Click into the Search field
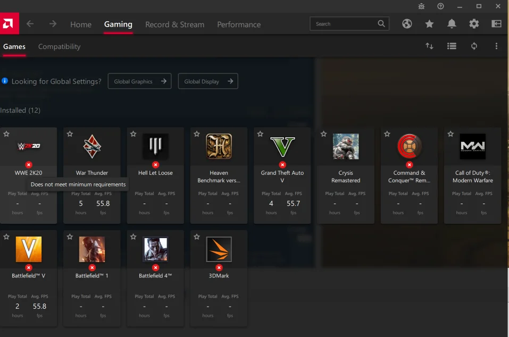Image resolution: width=509 pixels, height=337 pixels. pos(349,24)
